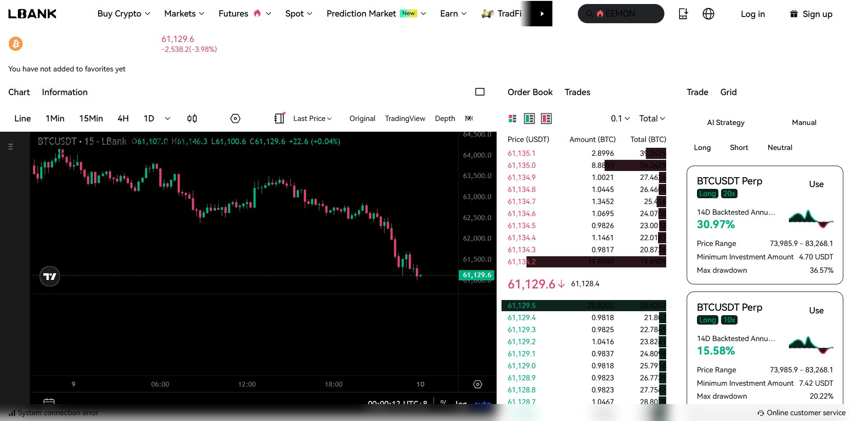Use the Long 10x BTCUSDT strategy
Screen dimensions: 850x421
pos(816,310)
